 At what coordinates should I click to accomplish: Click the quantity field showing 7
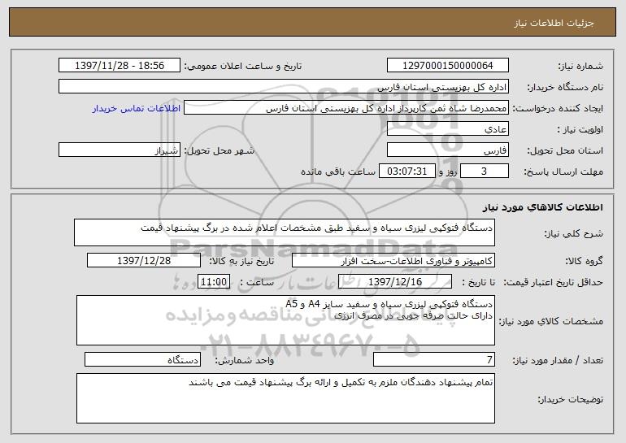pyautogui.click(x=434, y=359)
